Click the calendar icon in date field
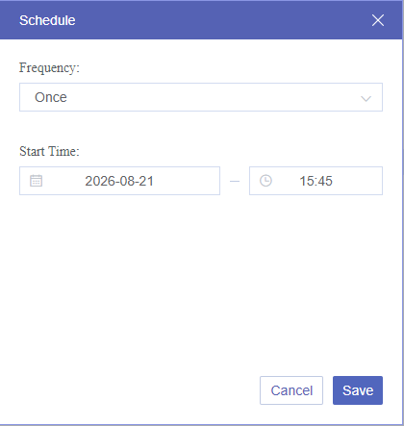Viewport: 404px width, 426px height. (36, 181)
